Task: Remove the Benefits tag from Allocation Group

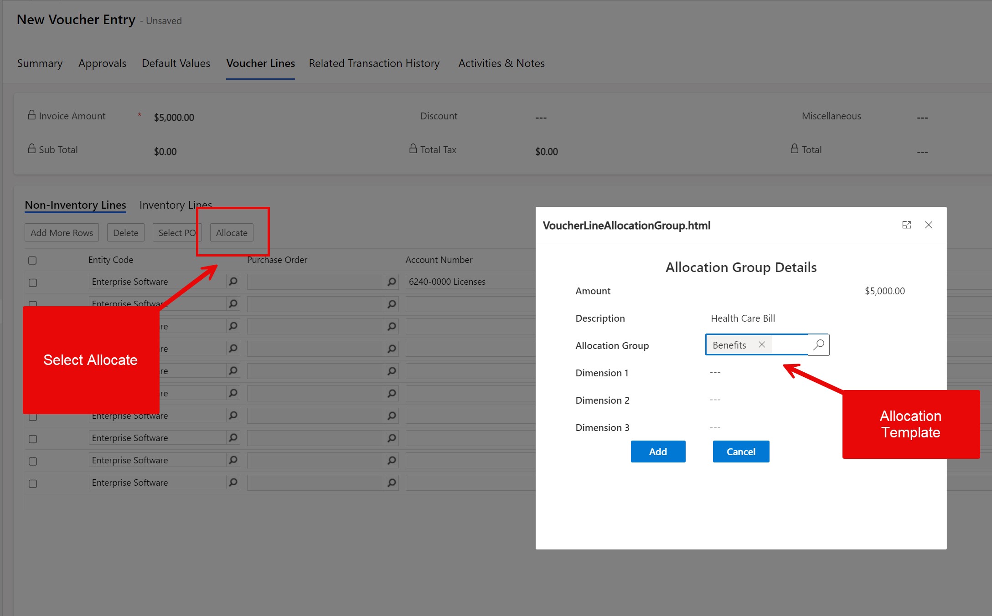Action: click(x=761, y=345)
